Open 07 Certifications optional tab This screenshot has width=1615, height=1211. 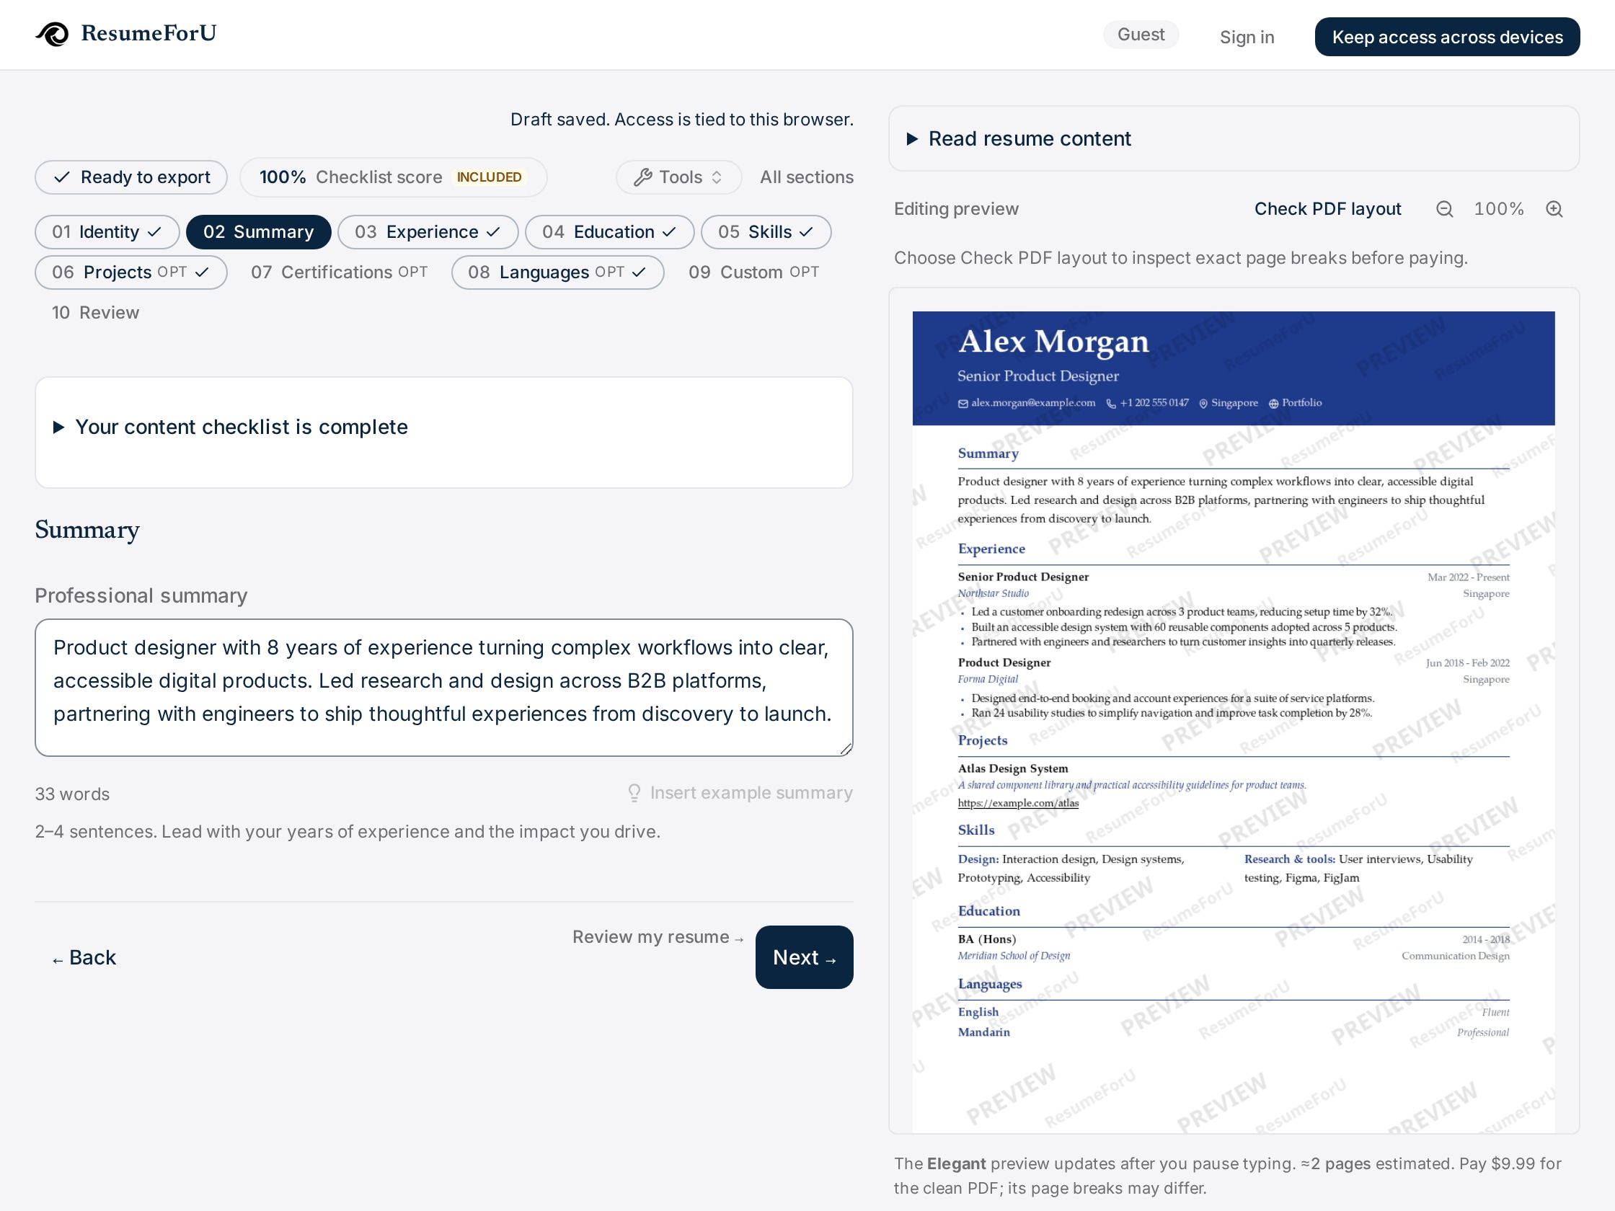(x=340, y=272)
